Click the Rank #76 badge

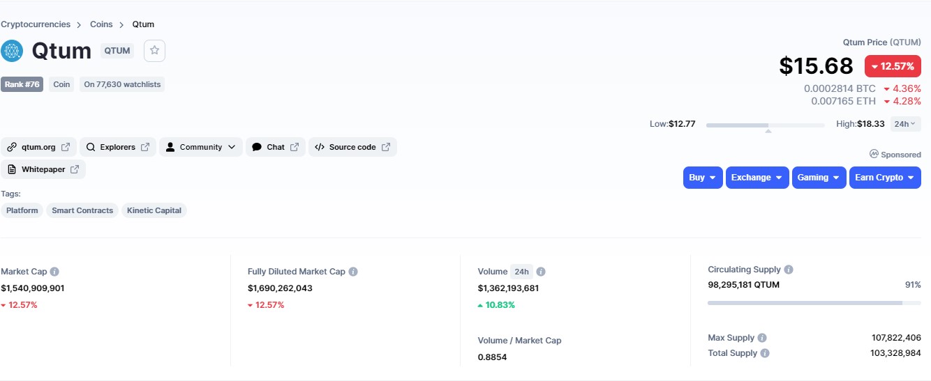tap(22, 84)
